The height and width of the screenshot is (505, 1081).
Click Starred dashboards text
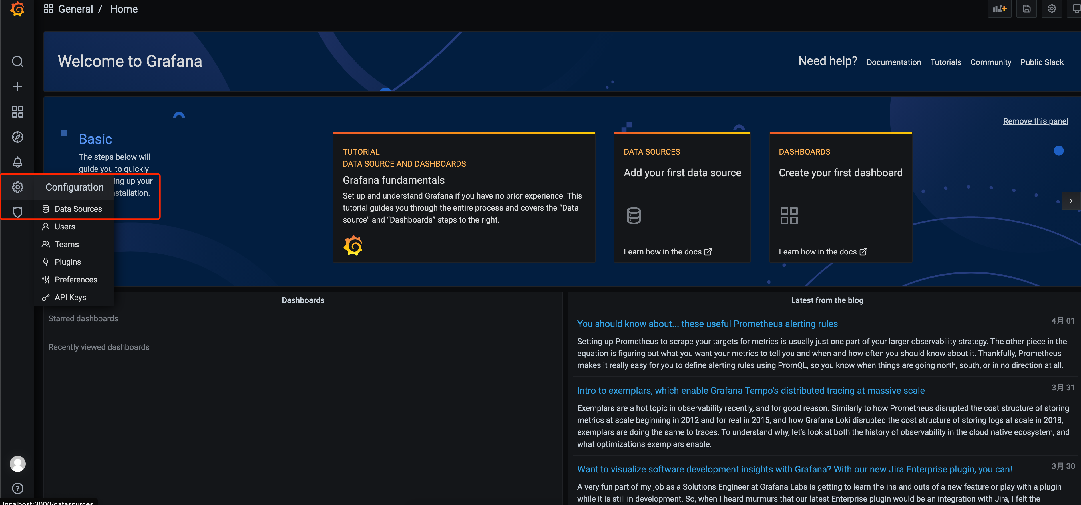click(x=83, y=318)
